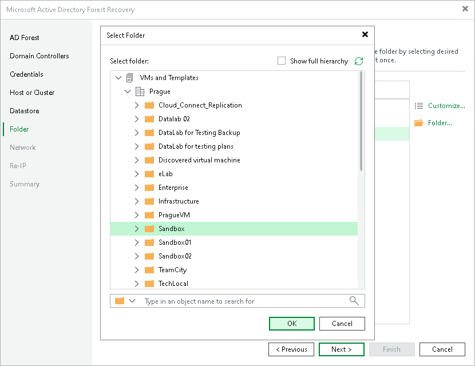The width and height of the screenshot is (475, 366).
Task: Close the Select Folder dialog
Action: [365, 34]
